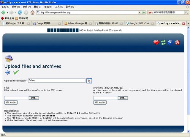
Task: Click the '3906.25 kB' size limit text
Action: (x=73, y=113)
